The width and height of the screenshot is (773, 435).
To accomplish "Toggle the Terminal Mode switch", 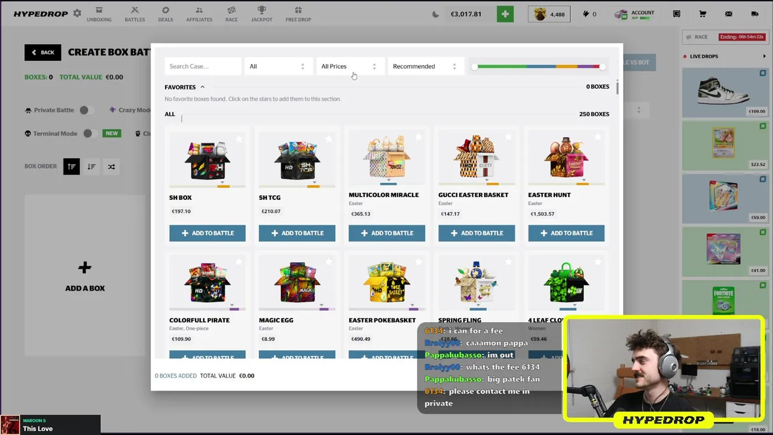I will (x=89, y=134).
